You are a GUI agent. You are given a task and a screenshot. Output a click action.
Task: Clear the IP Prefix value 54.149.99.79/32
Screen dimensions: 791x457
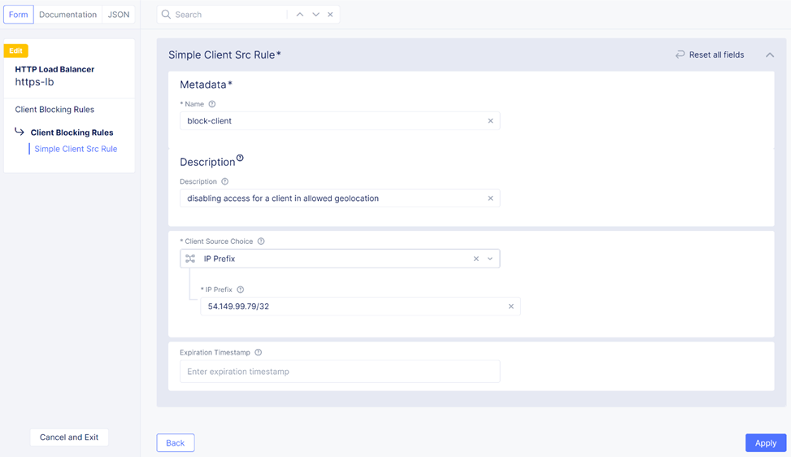coord(511,307)
